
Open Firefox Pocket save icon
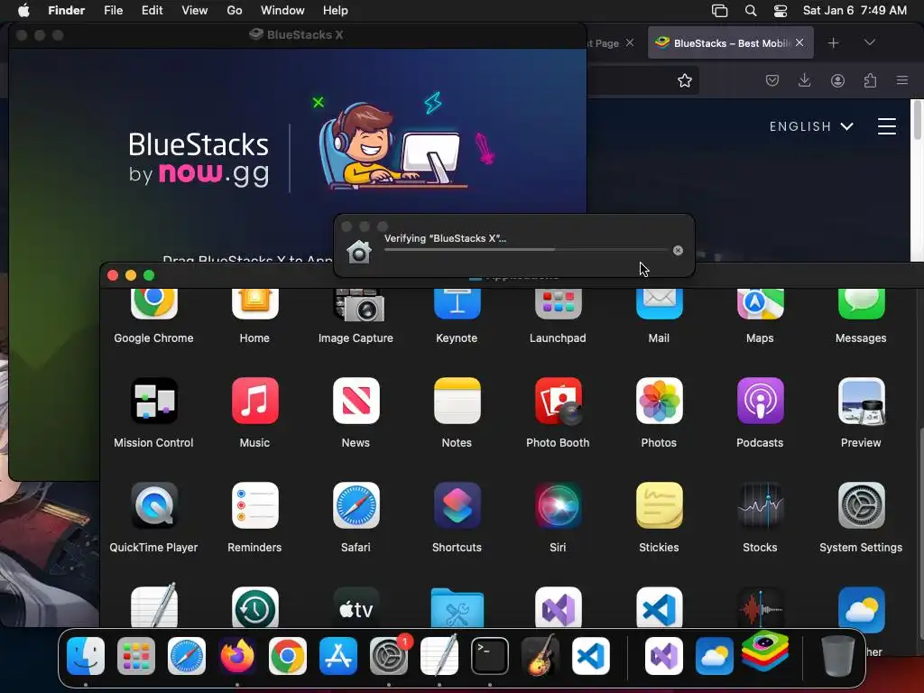tap(772, 80)
